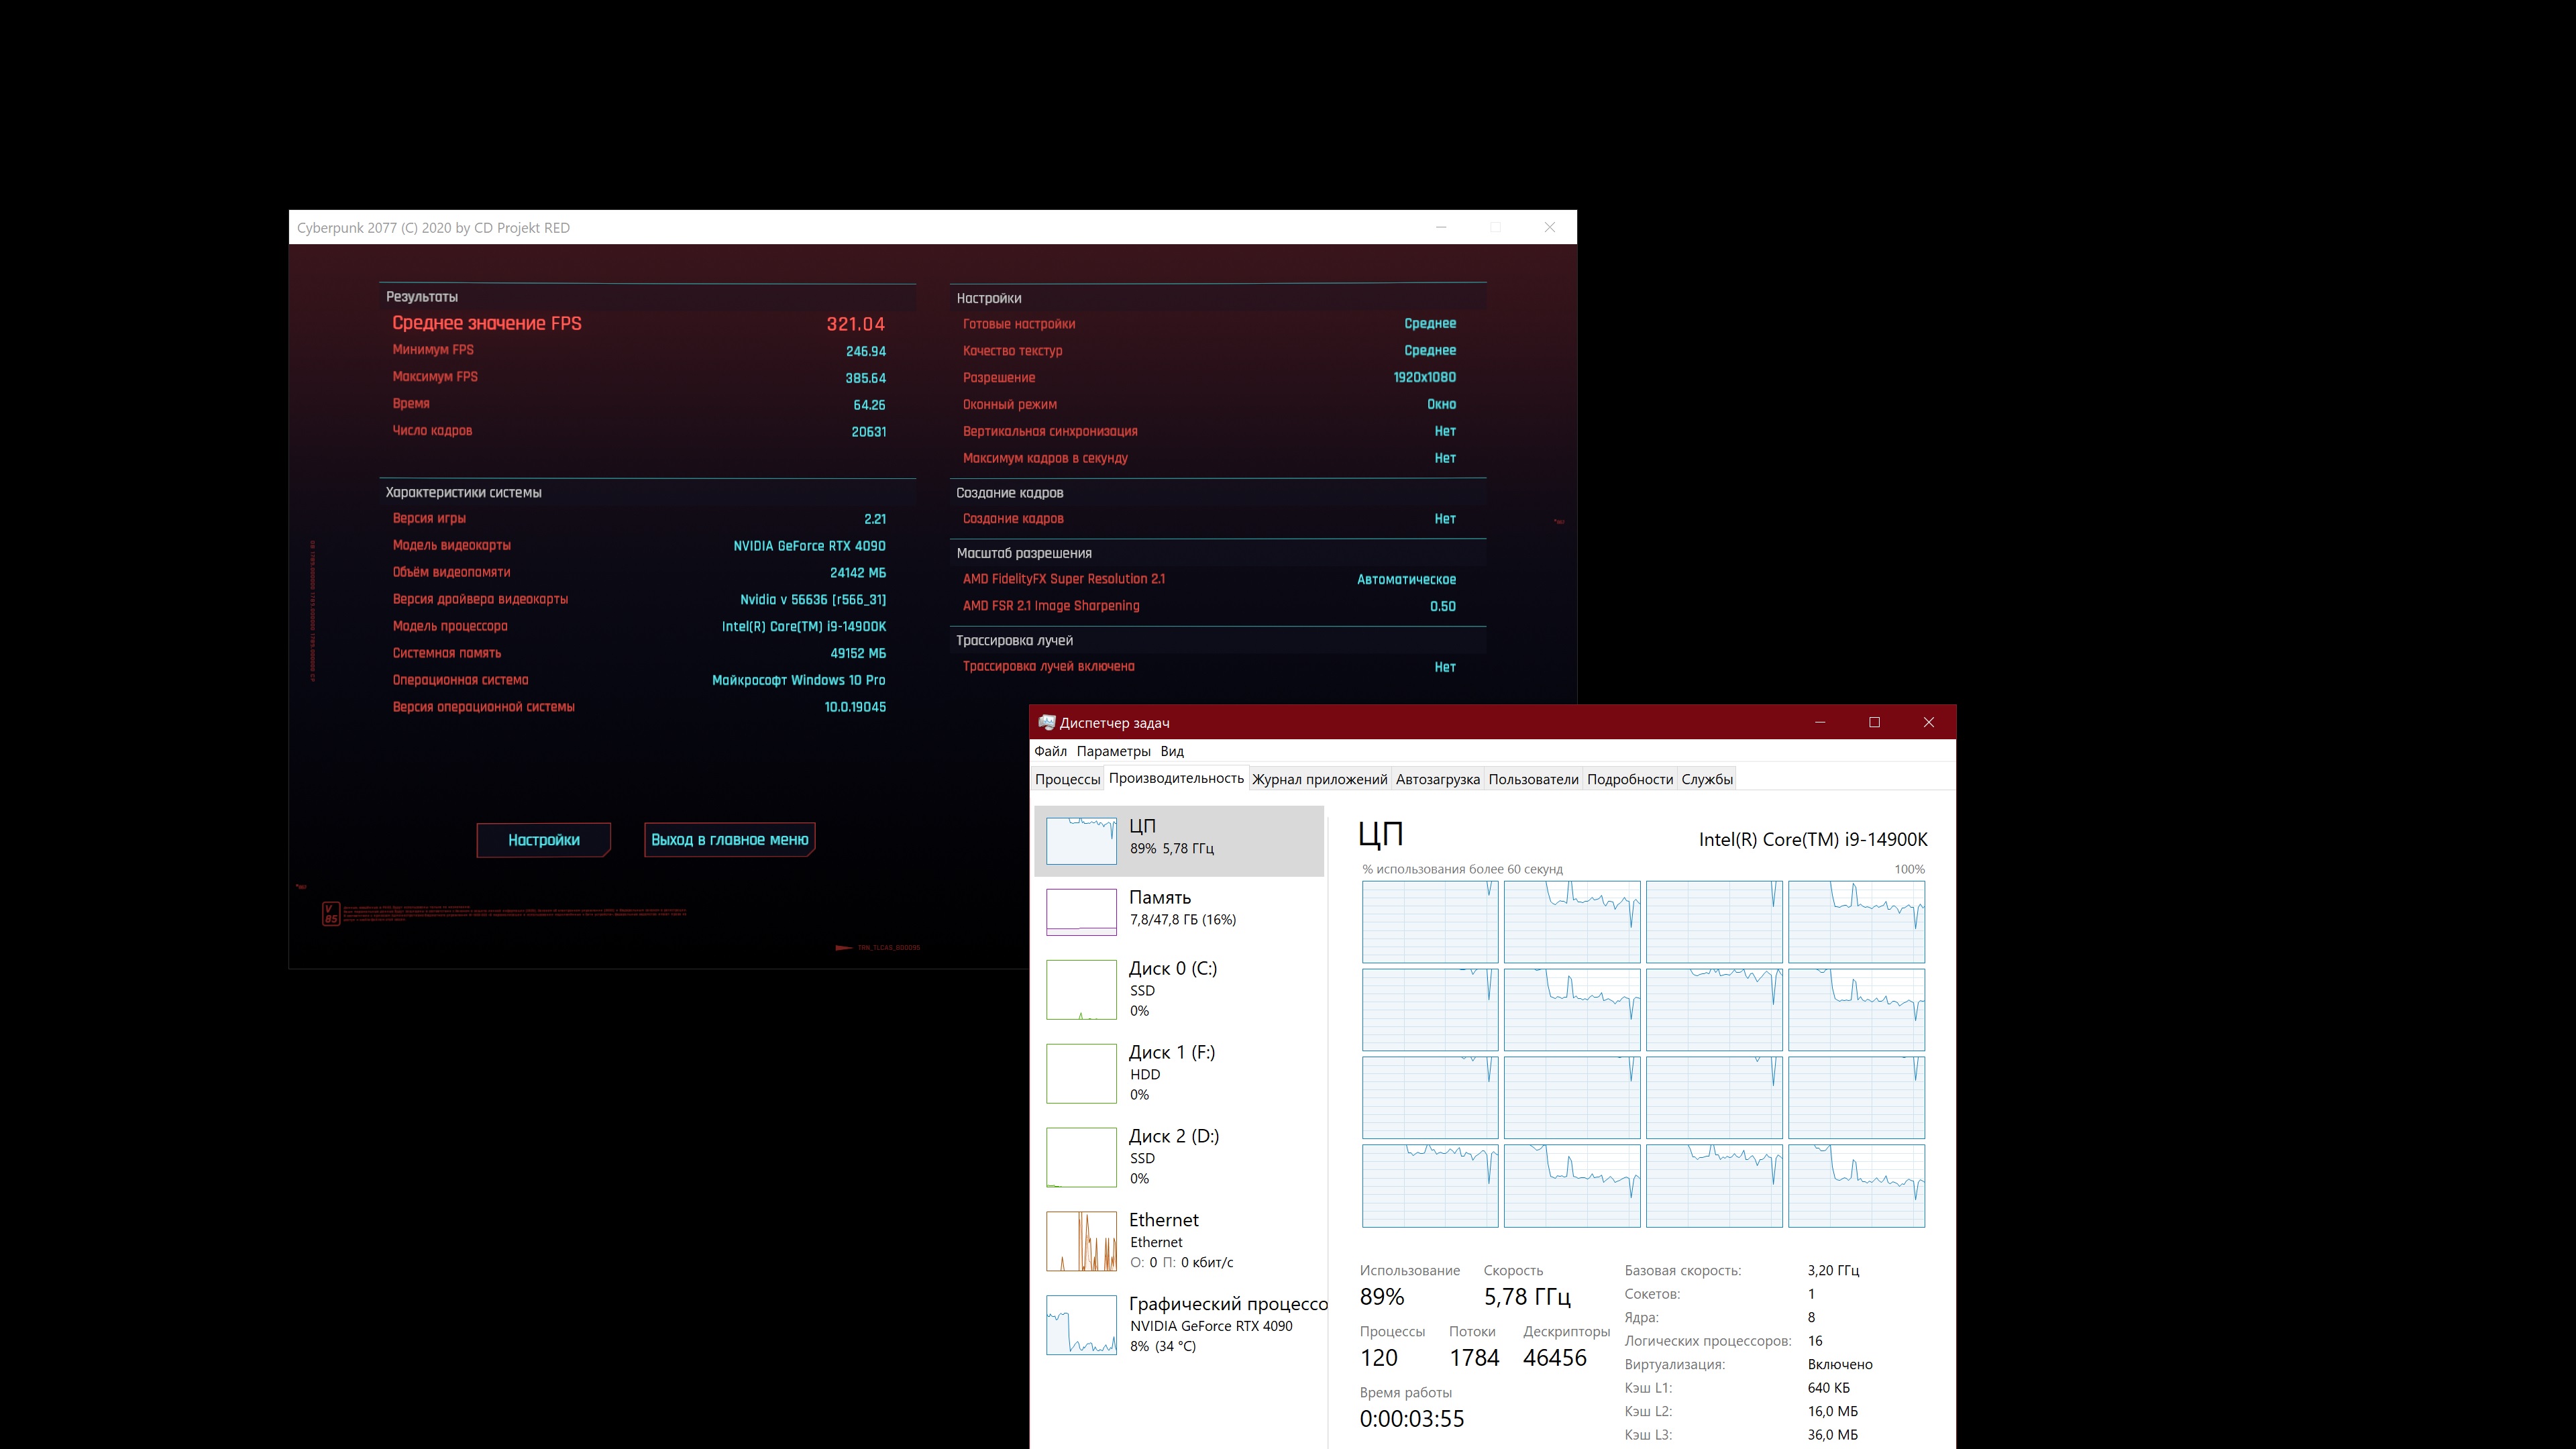Open the Параметры menu
The image size is (2576, 1449).
(1113, 751)
